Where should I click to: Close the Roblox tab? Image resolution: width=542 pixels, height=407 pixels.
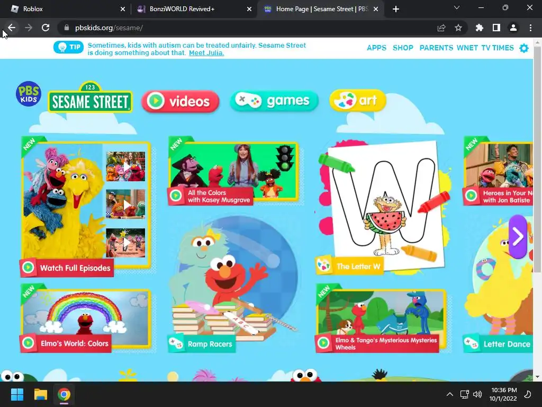123,9
